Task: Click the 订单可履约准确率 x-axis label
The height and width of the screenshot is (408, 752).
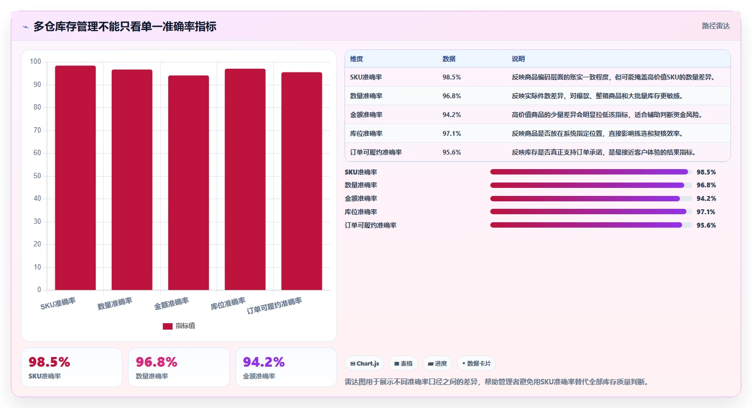Action: 274,306
